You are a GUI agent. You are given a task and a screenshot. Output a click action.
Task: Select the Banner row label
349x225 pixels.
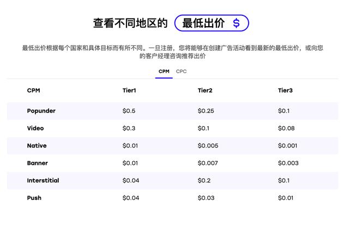click(37, 163)
